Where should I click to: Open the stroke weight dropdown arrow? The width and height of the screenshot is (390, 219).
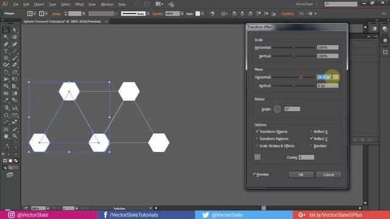pos(83,13)
